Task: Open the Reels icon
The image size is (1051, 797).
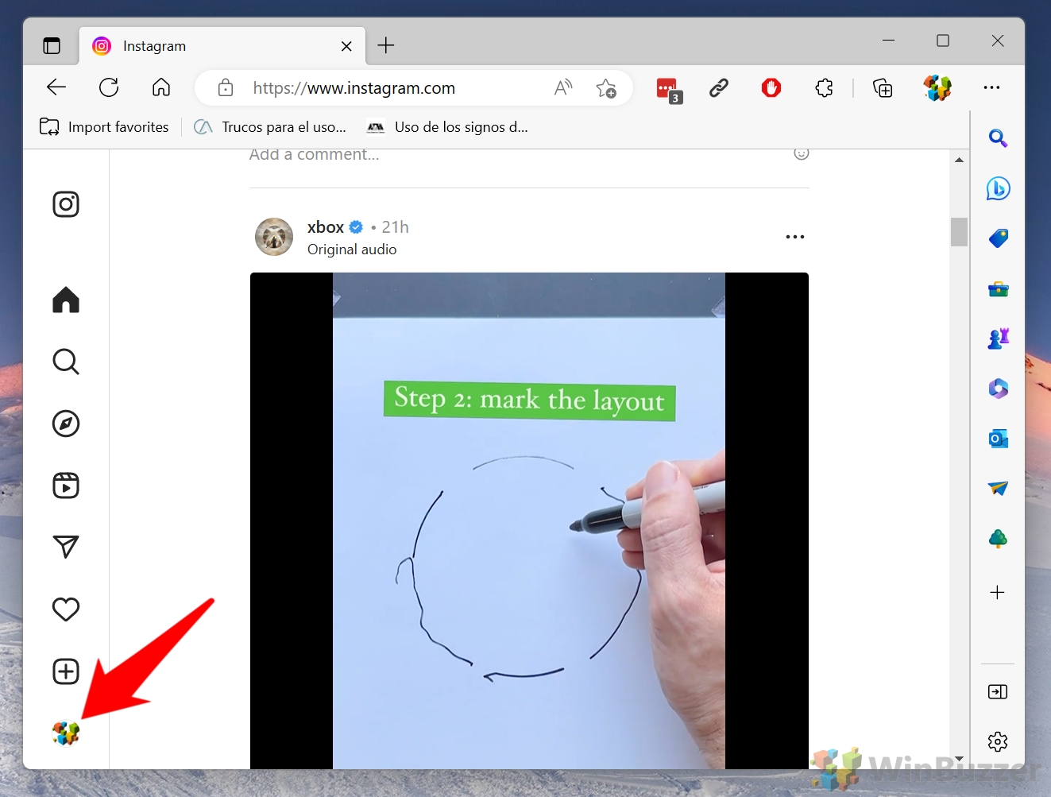Action: (x=66, y=486)
